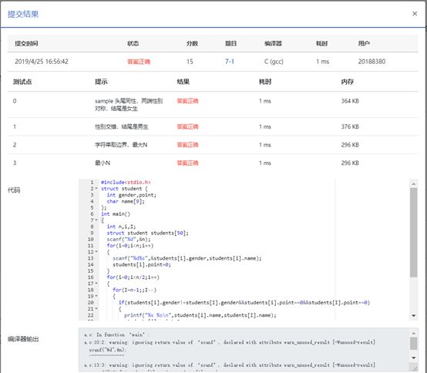Click the user ID 20188380
427x373 pixels.
(x=372, y=62)
